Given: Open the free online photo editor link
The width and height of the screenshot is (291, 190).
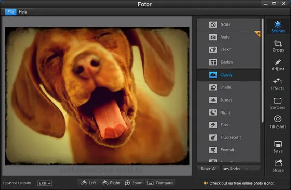Looking at the screenshot, I should (x=242, y=183).
